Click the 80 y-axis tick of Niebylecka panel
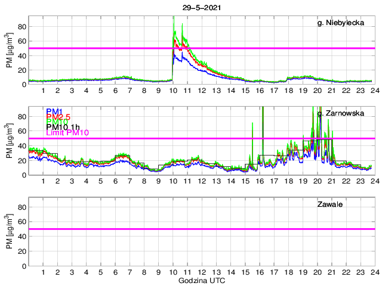This screenshot has height=286, width=382. tap(21, 26)
